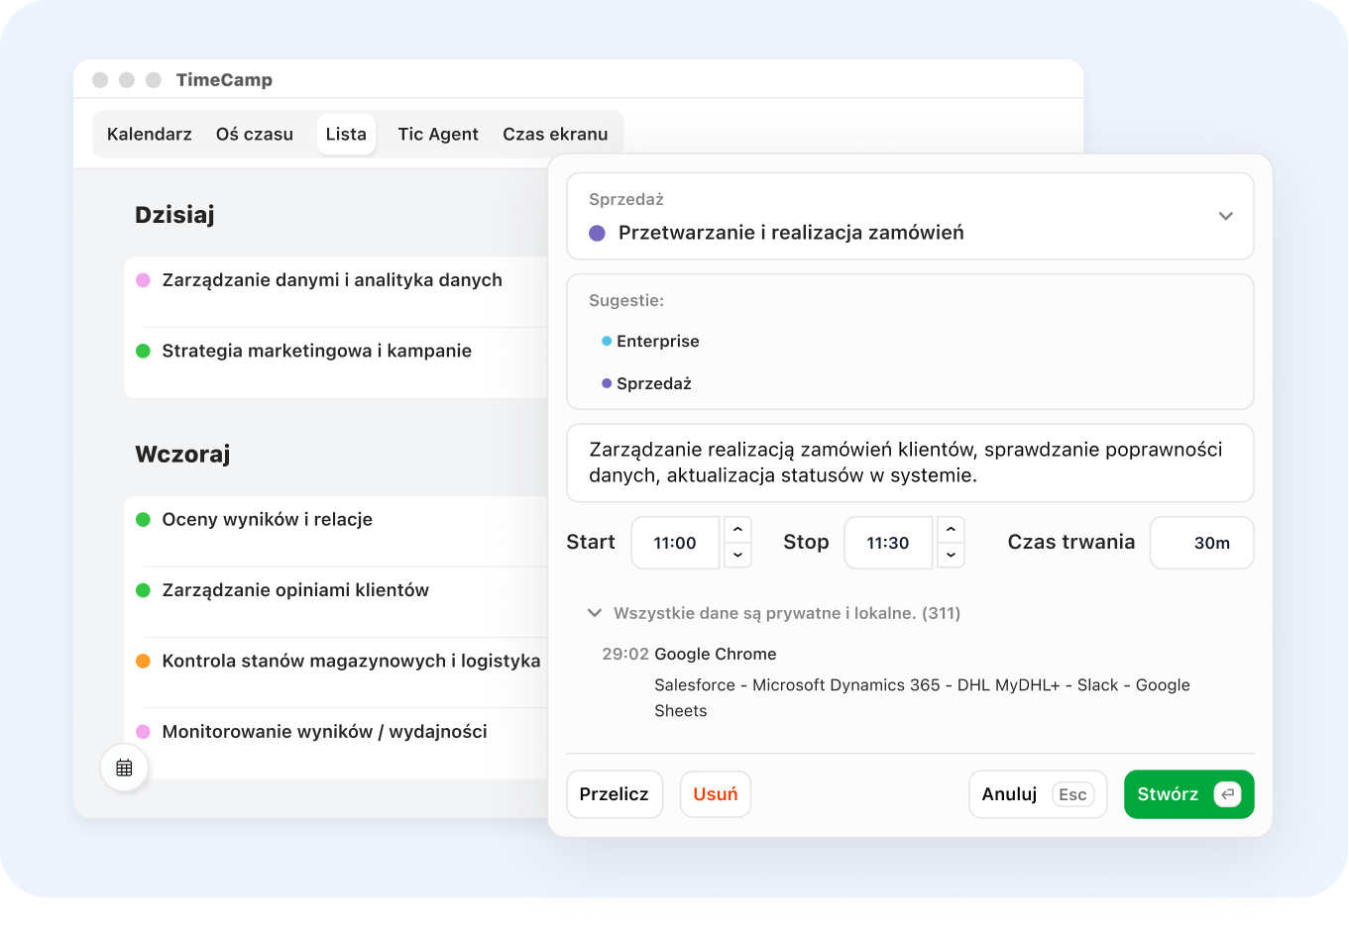Screen dimensions: 1349x931
Task: Click the enter-key icon on Stwórz button
Action: [1227, 794]
